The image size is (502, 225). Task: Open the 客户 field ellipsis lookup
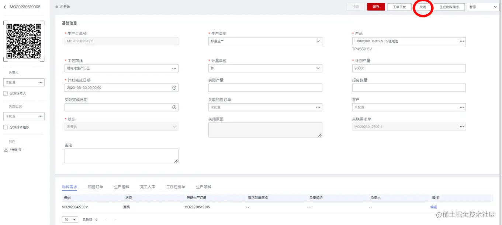(461, 107)
